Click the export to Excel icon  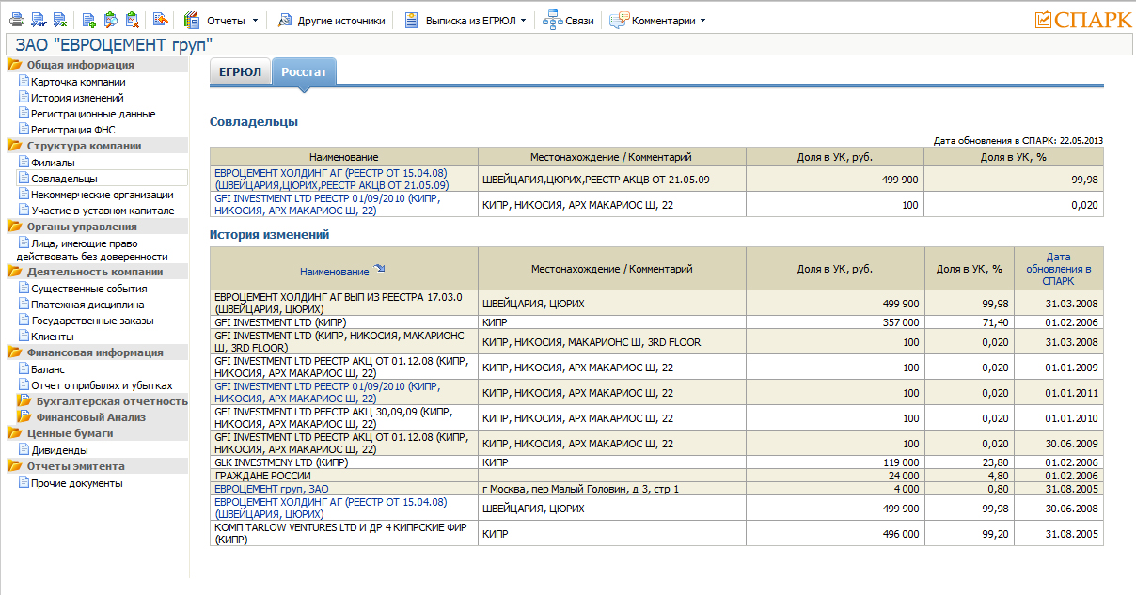[59, 20]
